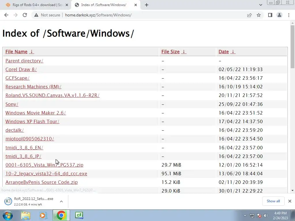
Task: Download ArrangeByPenis Source Code.zip
Action: 41,182
